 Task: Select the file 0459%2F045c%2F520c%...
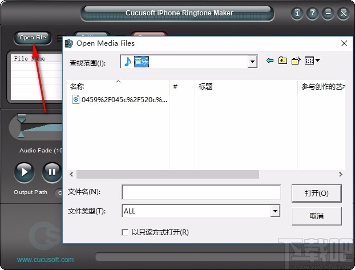point(120,100)
